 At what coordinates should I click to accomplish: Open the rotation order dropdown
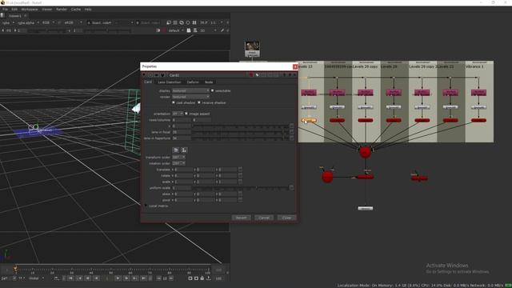point(178,163)
